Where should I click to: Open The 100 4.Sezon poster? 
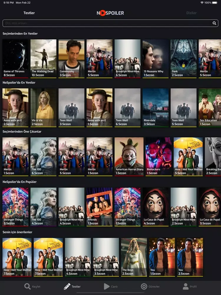pyautogui.click(x=43, y=207)
